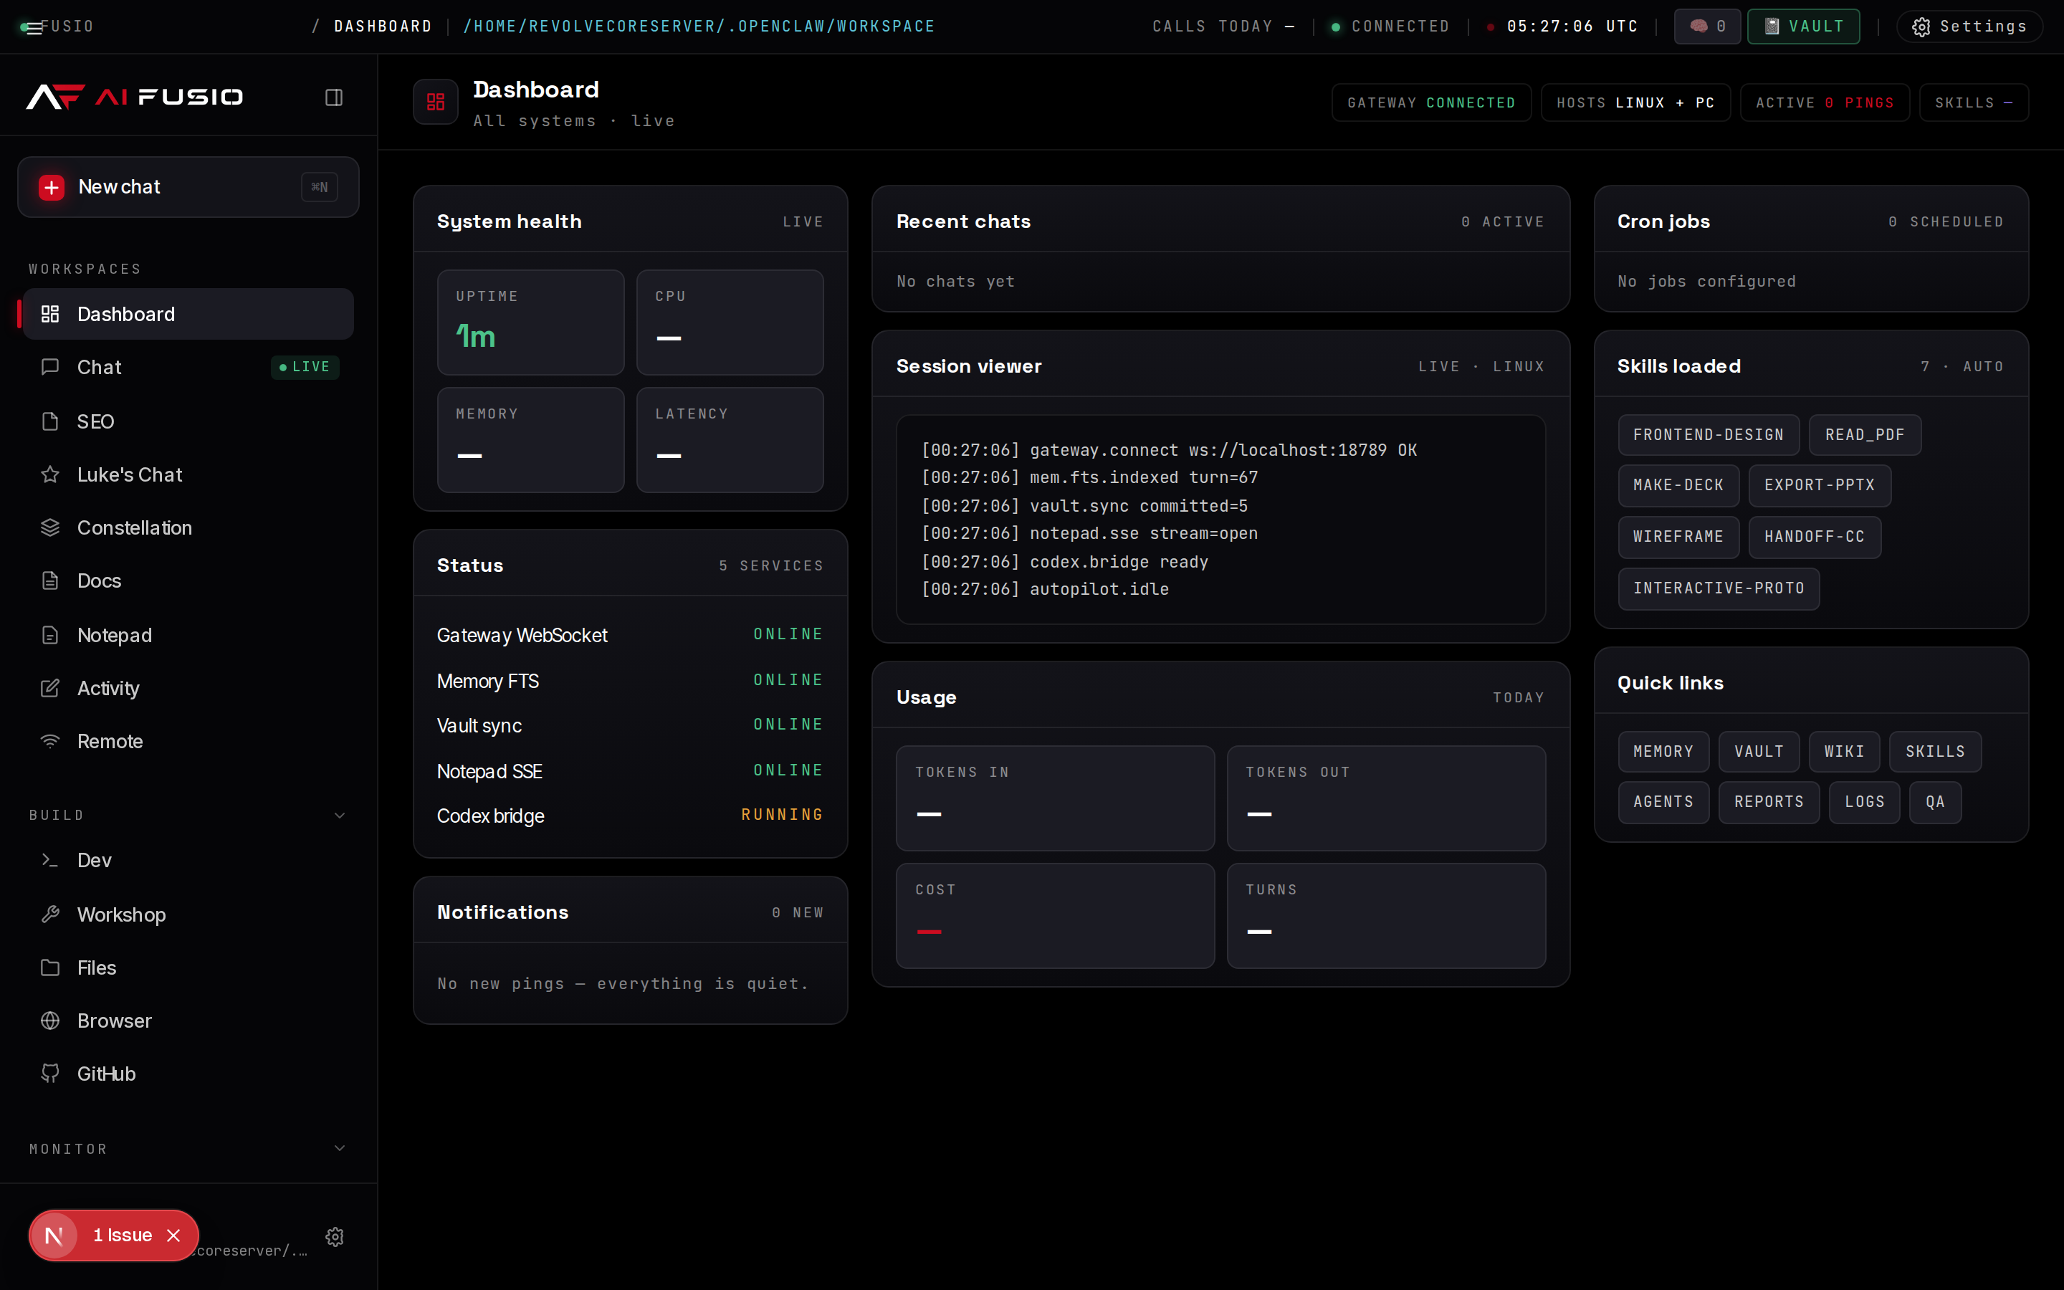
Task: Click the Remote wifi icon
Action: coord(50,742)
